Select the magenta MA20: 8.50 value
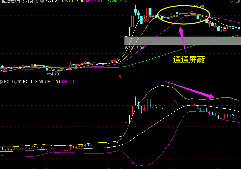The height and width of the screenshot is (169, 241). coord(96,1)
